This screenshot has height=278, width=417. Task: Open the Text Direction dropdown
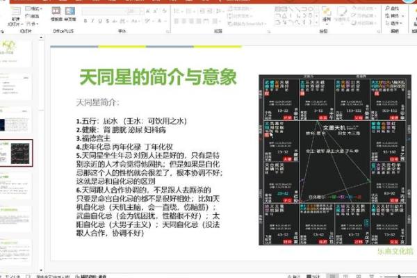click(x=239, y=8)
